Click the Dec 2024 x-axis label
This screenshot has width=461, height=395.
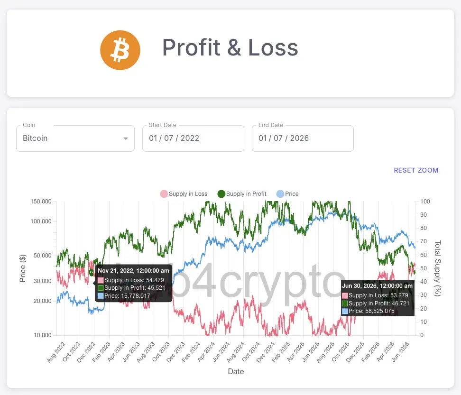[x=265, y=352]
